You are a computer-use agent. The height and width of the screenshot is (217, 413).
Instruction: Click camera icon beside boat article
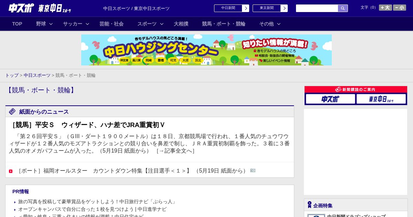[253, 170]
